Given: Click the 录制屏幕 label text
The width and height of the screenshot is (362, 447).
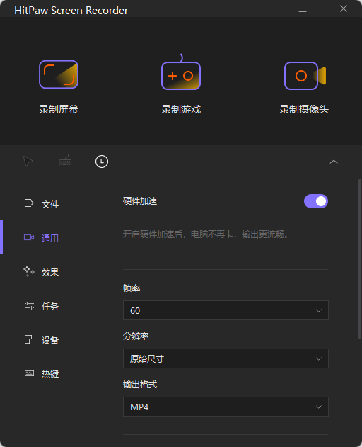Looking at the screenshot, I should coord(59,109).
